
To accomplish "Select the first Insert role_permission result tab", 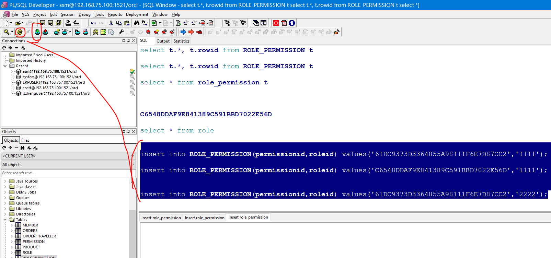I will pyautogui.click(x=161, y=218).
